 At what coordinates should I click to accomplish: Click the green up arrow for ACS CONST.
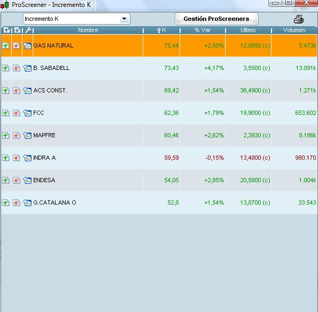coord(6,90)
